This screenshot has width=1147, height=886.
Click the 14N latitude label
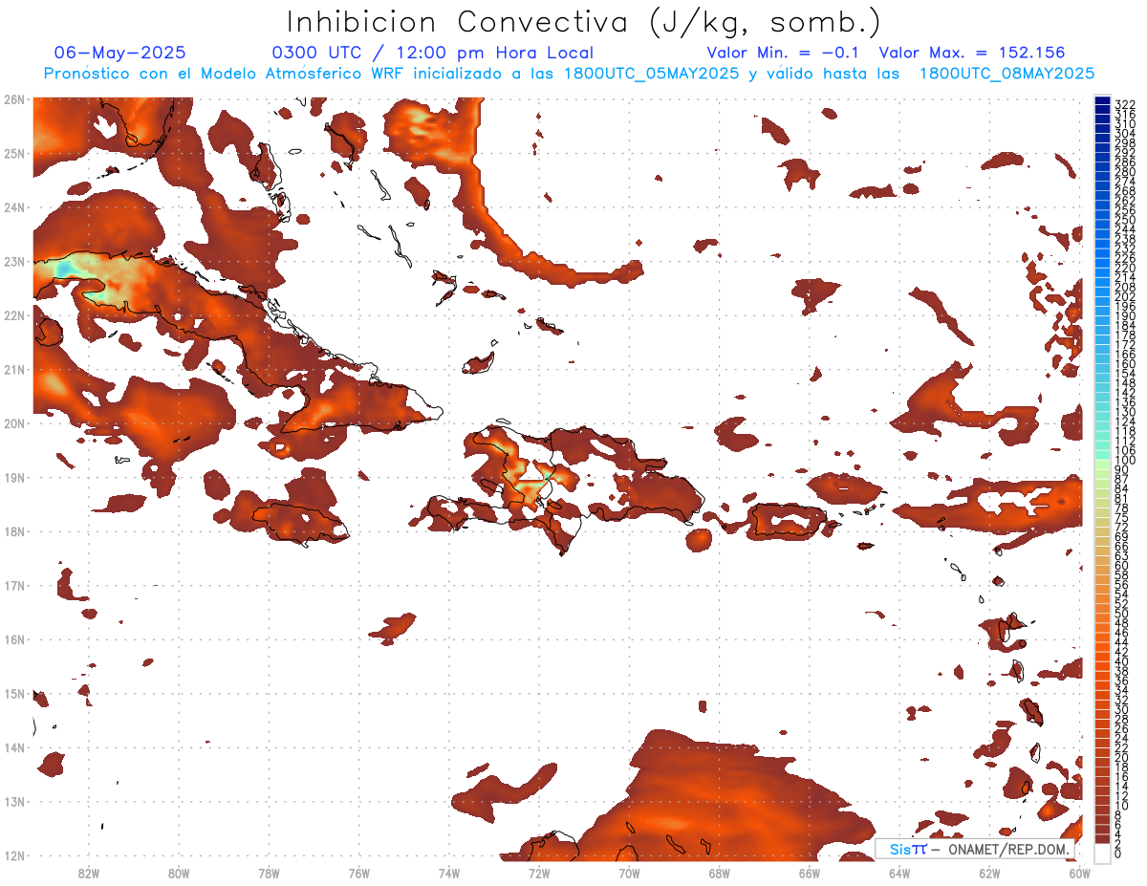(13, 746)
